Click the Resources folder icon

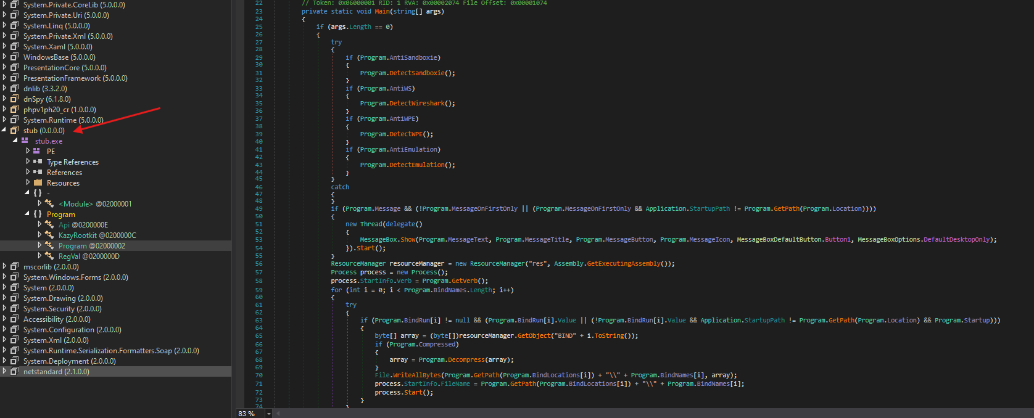click(x=38, y=183)
